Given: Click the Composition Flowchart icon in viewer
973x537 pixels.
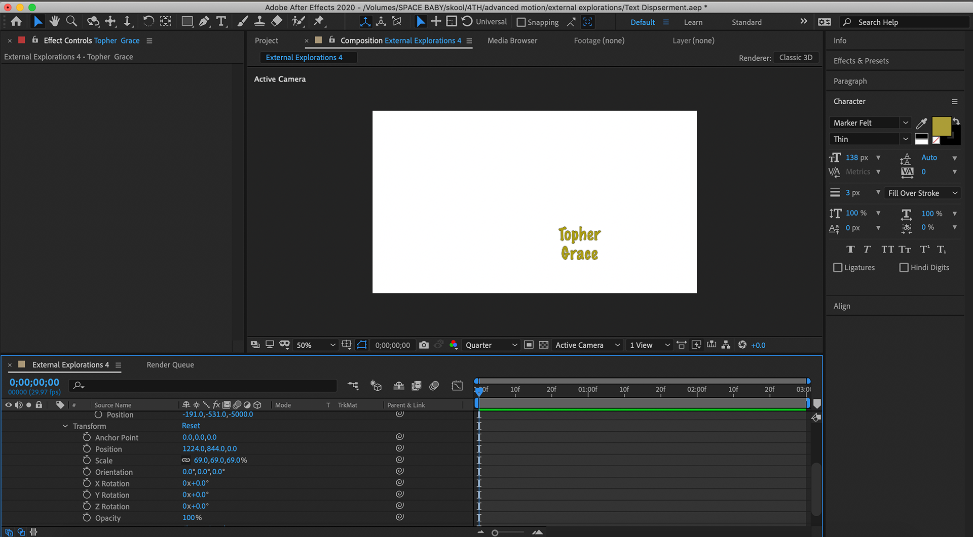Looking at the screenshot, I should click(x=726, y=345).
